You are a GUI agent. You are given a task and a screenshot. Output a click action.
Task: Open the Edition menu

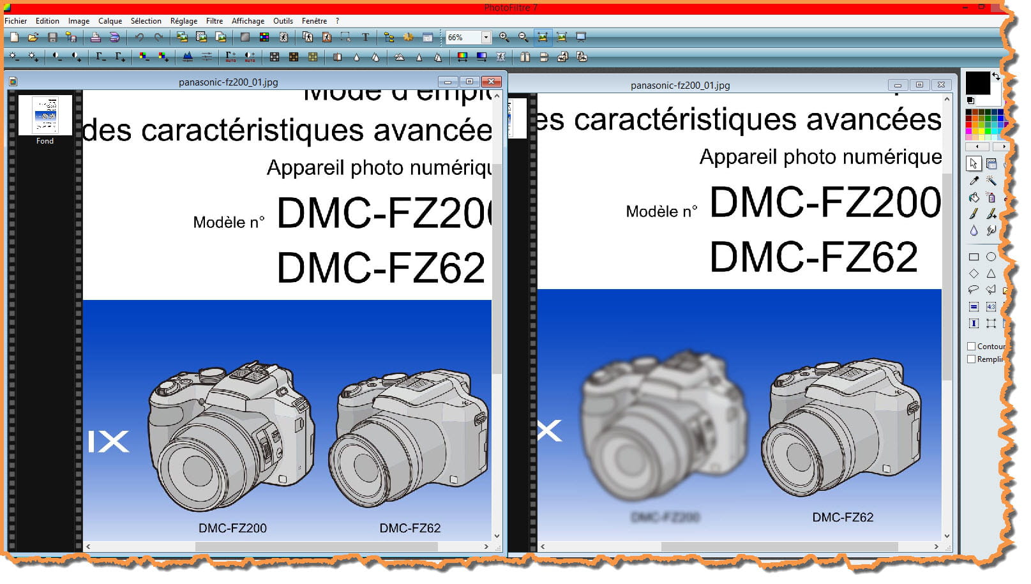[47, 21]
